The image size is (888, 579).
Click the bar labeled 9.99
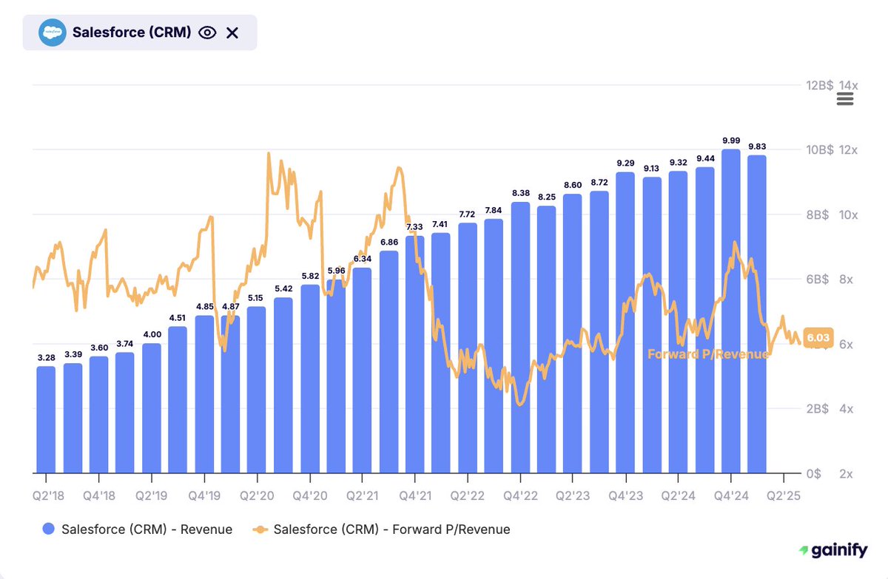point(731,311)
